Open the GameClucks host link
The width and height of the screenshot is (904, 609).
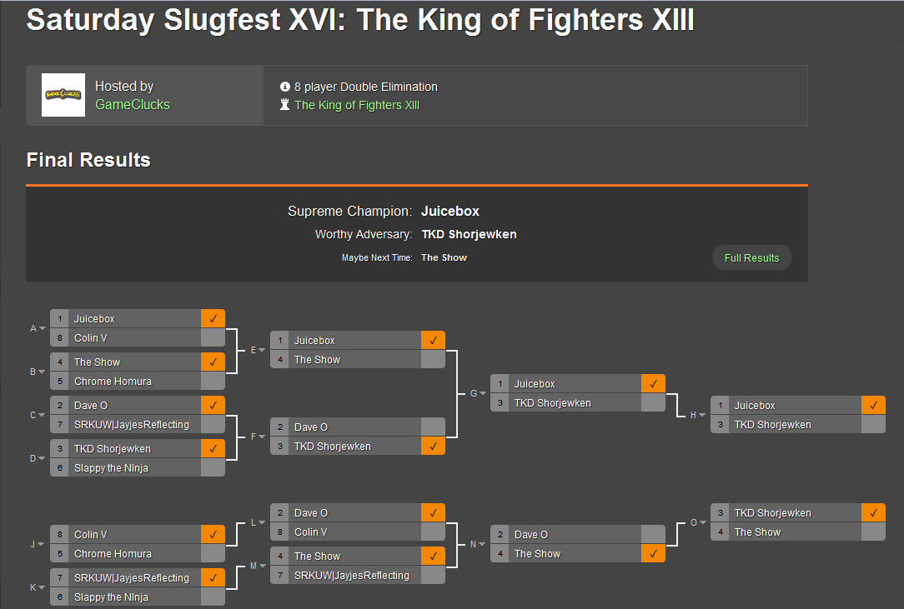coord(133,105)
